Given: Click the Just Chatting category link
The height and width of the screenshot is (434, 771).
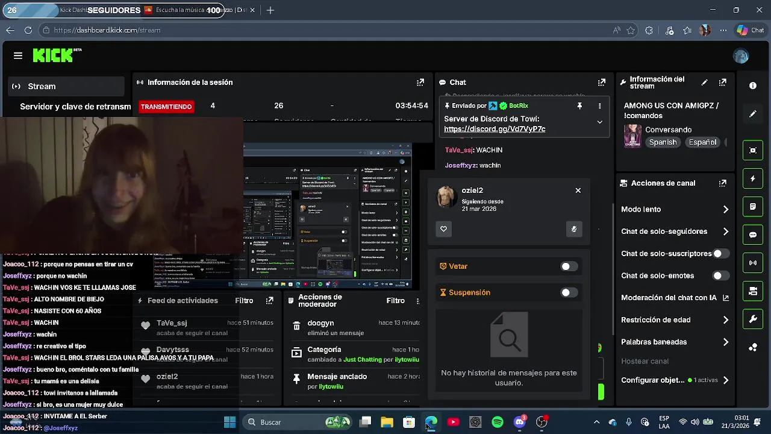Looking at the screenshot, I should coord(363,360).
